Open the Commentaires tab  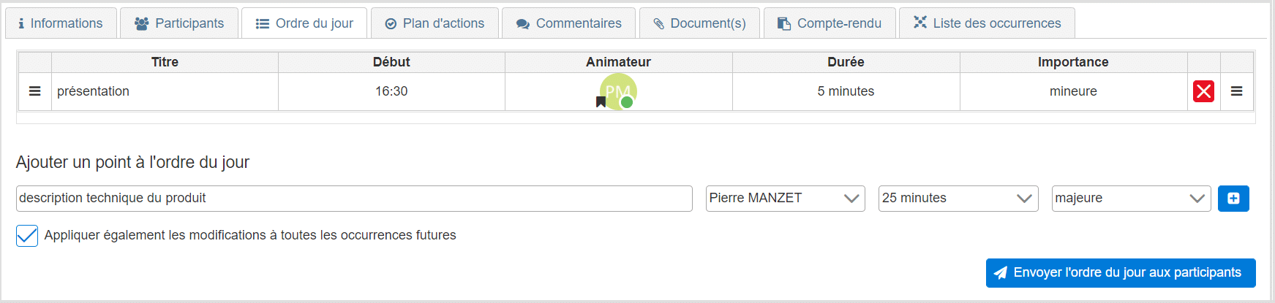569,23
